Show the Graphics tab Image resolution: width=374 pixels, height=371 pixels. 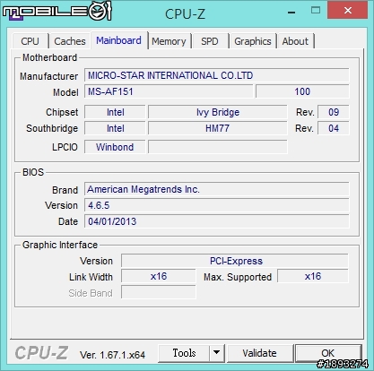point(253,41)
